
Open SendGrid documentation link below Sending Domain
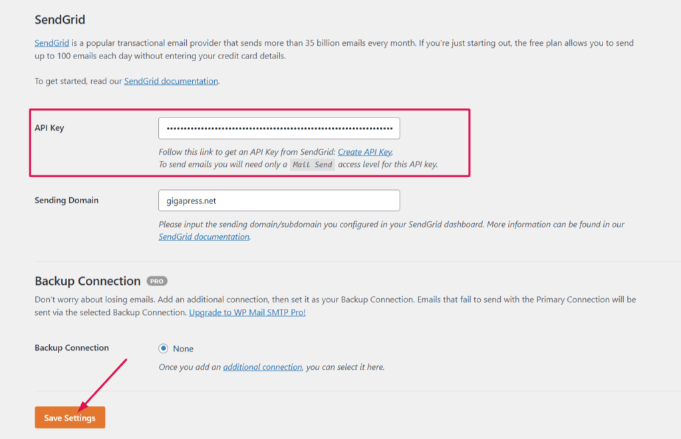[x=204, y=237]
